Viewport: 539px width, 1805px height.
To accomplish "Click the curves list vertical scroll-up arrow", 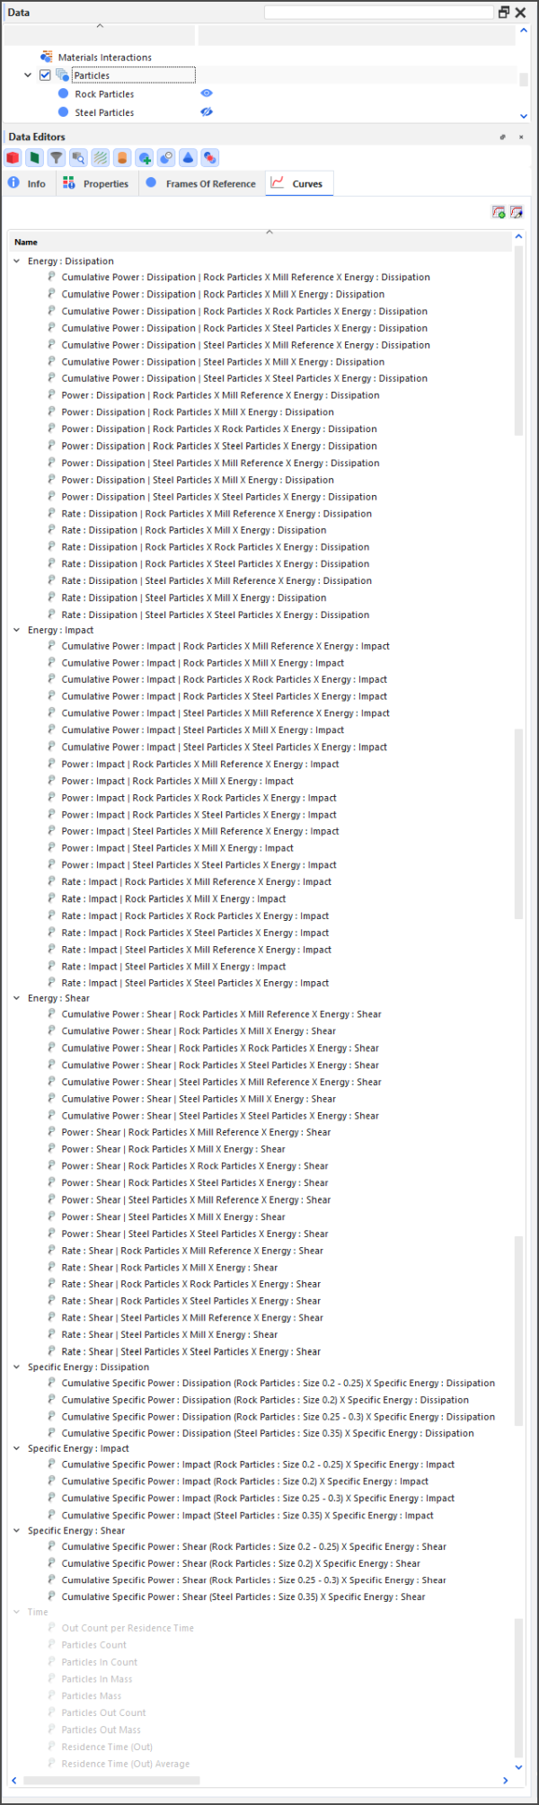I will pos(518,237).
